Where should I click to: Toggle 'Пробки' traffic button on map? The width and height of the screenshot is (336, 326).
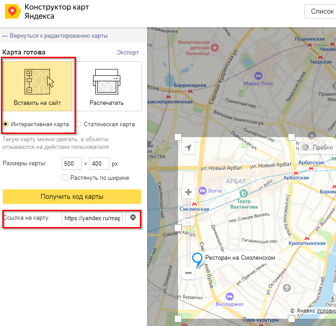coord(317,147)
